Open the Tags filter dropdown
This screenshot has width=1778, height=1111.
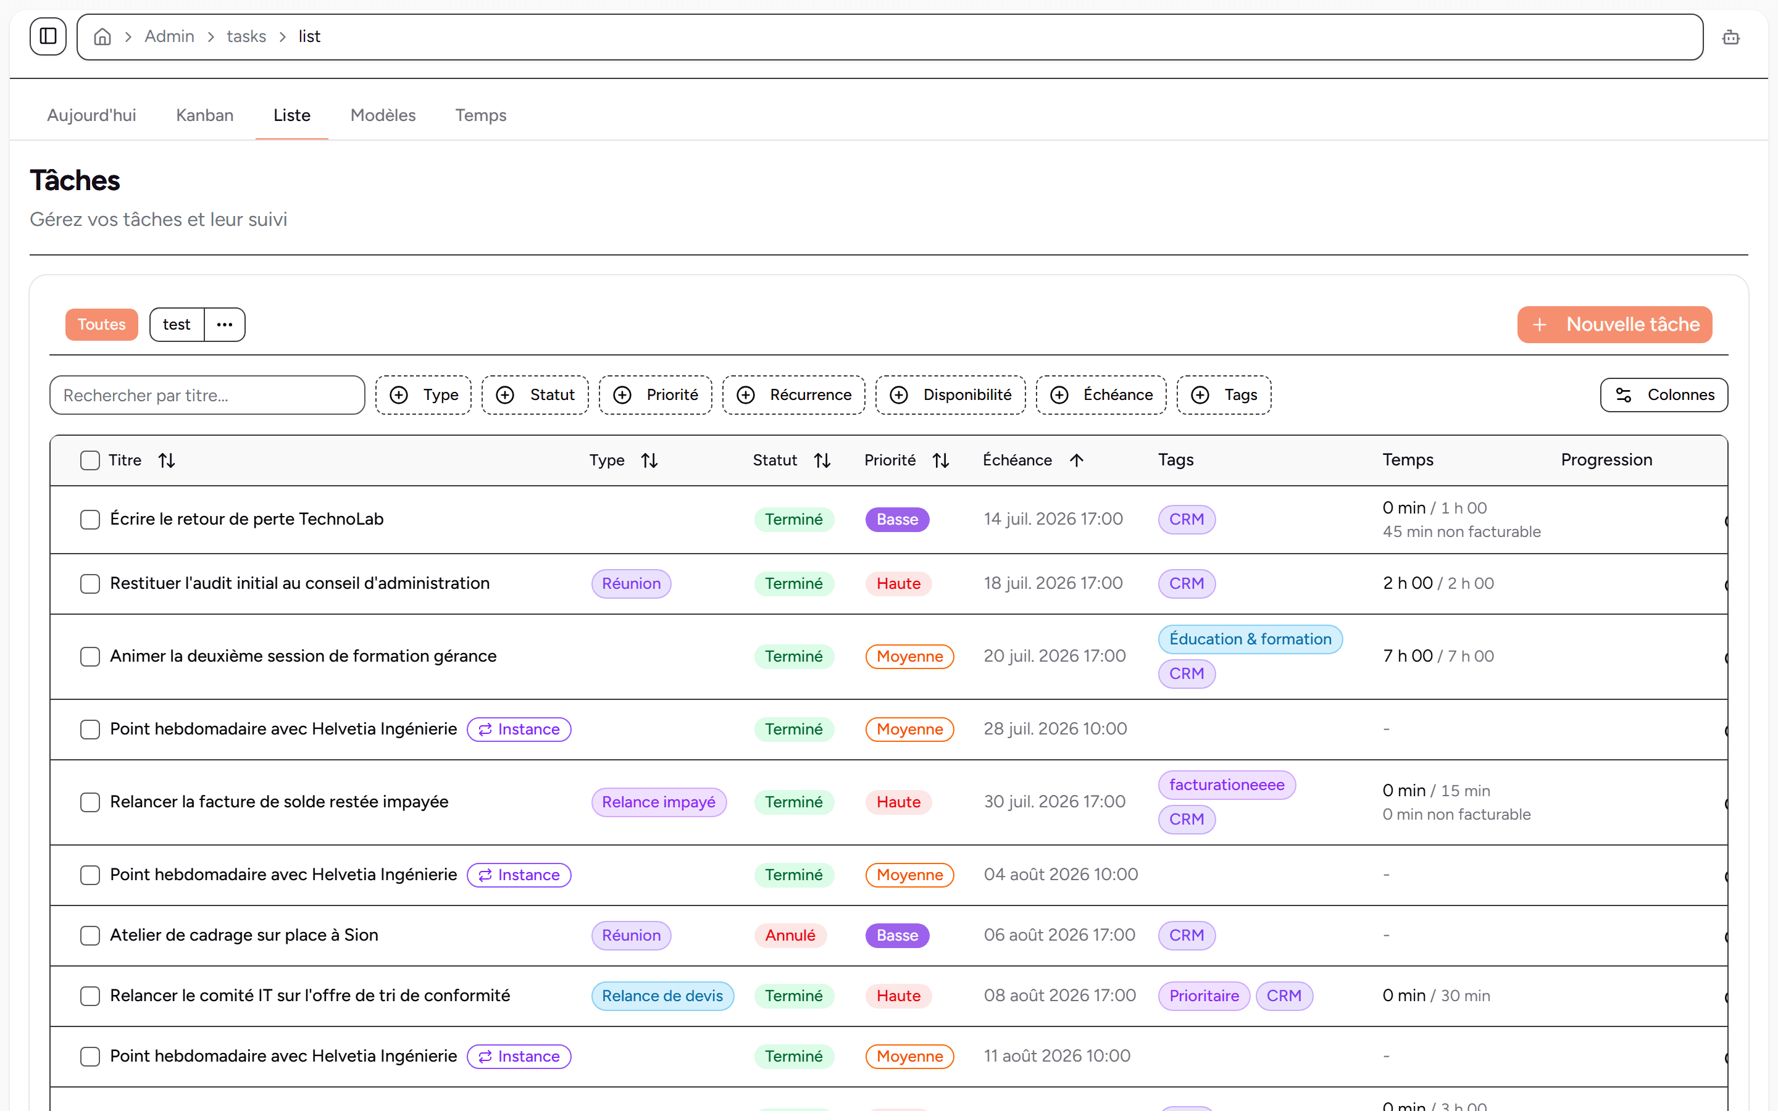point(1224,395)
